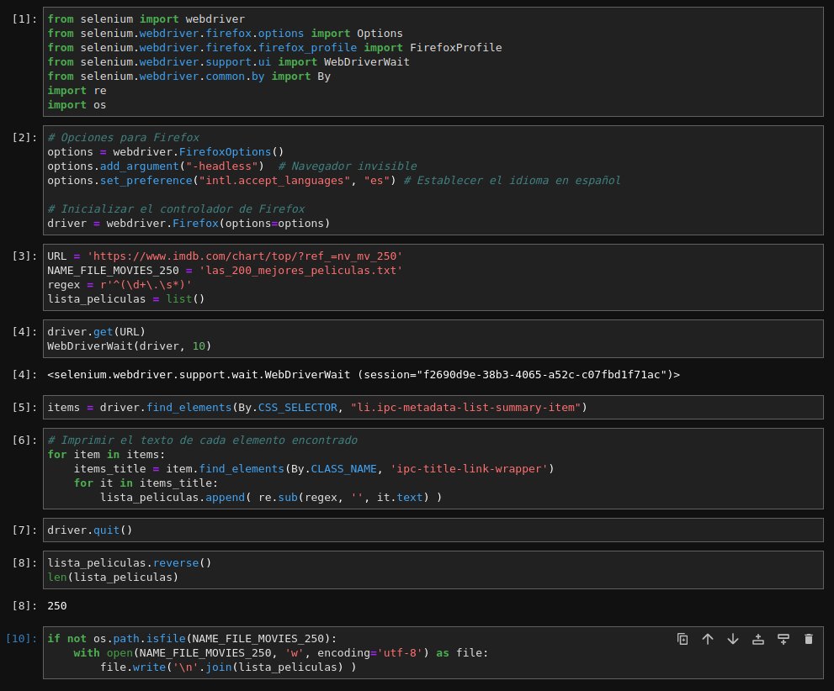
Task: Click the Options import line from firefox.options
Action: (x=225, y=34)
